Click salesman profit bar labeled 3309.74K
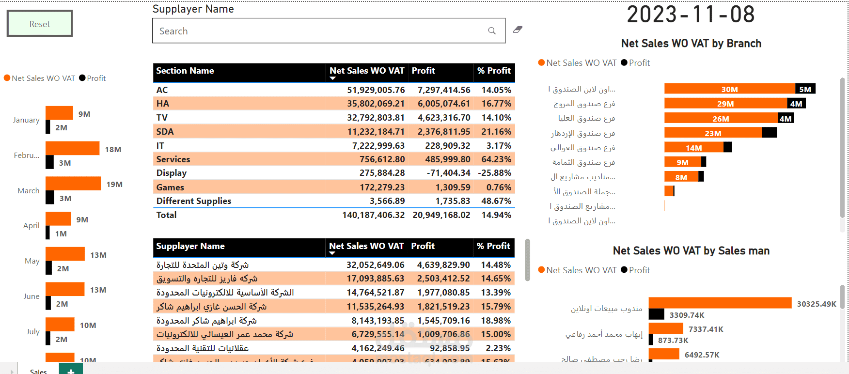Image resolution: width=849 pixels, height=374 pixels. pos(657,314)
